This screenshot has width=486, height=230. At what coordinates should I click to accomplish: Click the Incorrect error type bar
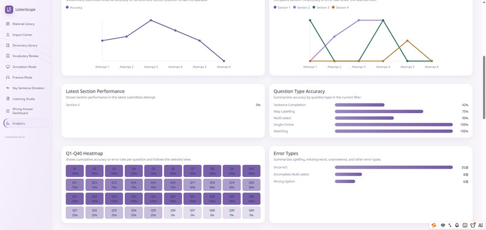394,167
